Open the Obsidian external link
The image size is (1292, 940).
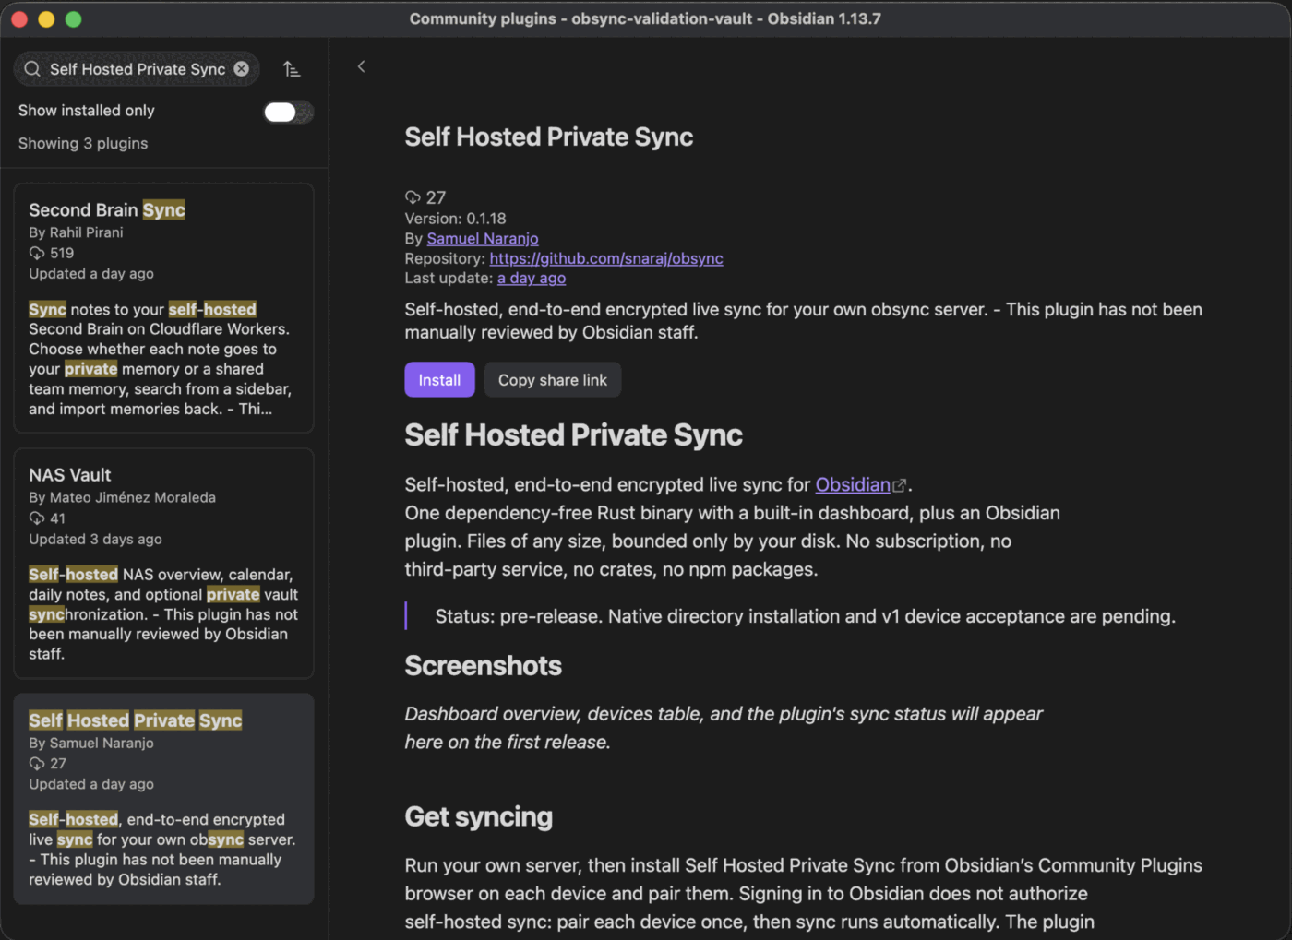click(x=860, y=484)
